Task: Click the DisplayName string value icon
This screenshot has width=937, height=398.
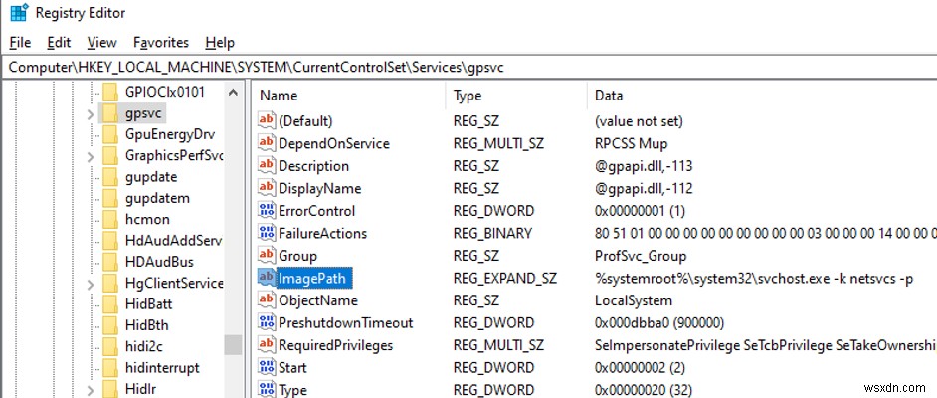Action: [267, 188]
